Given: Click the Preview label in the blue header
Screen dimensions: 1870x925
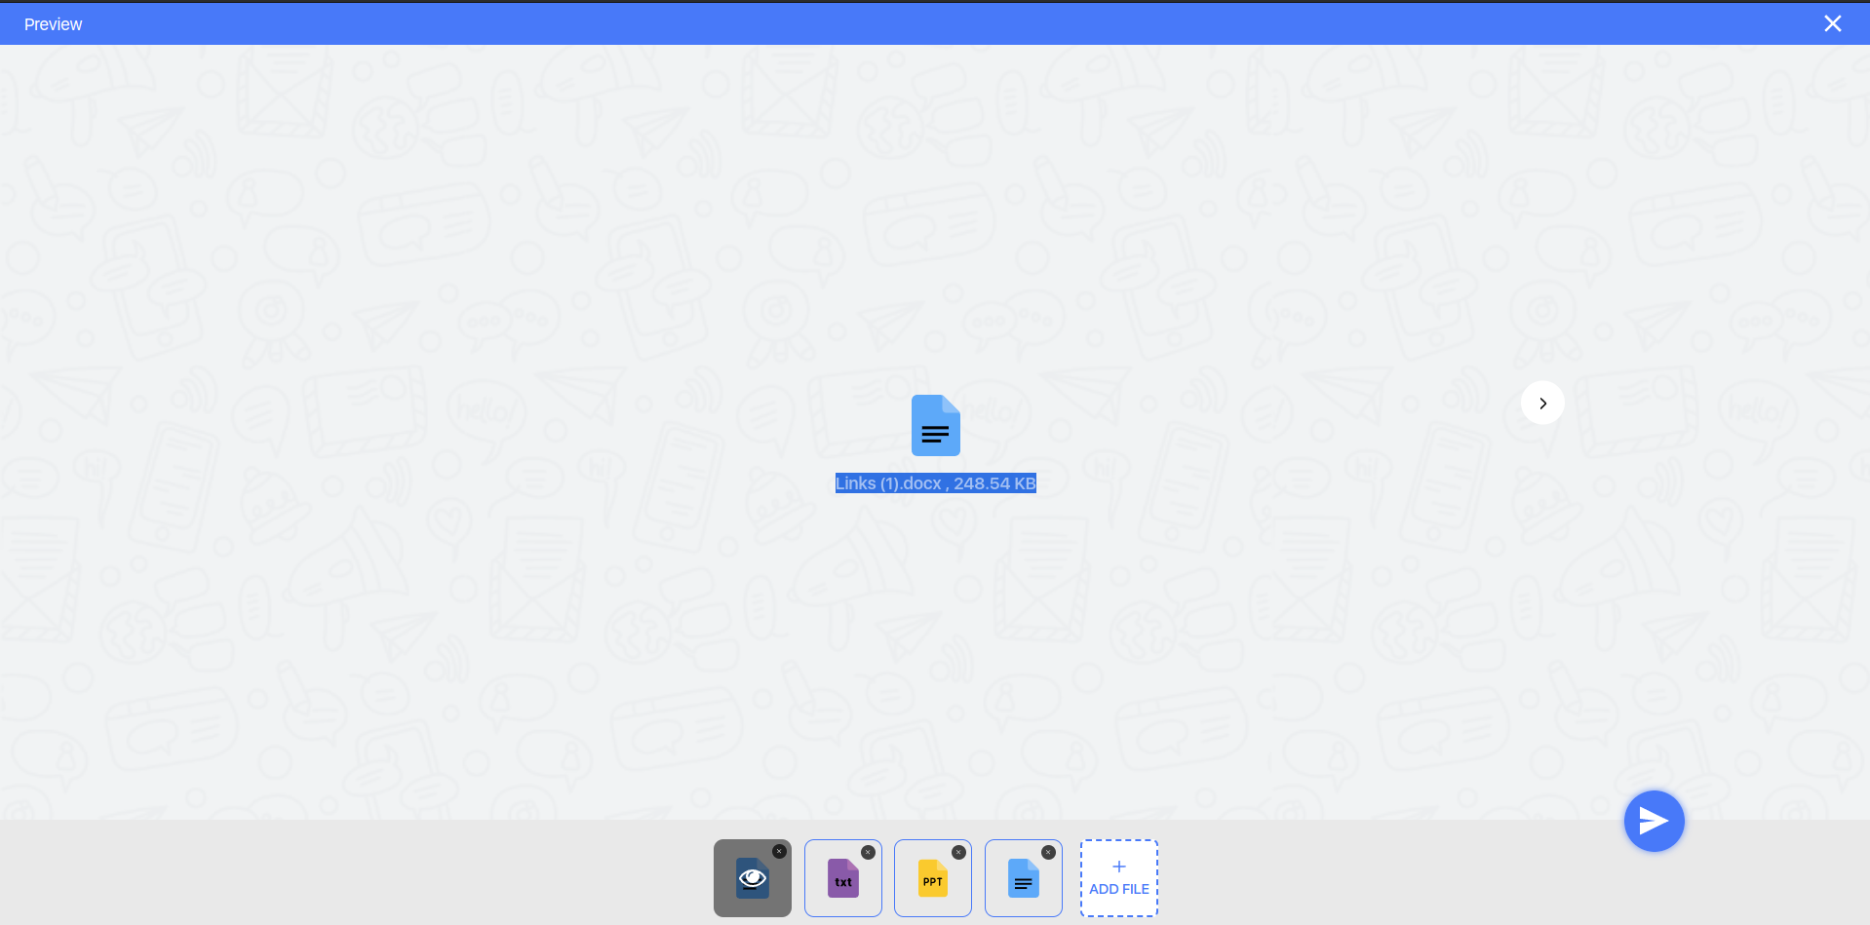Looking at the screenshot, I should pos(52,23).
